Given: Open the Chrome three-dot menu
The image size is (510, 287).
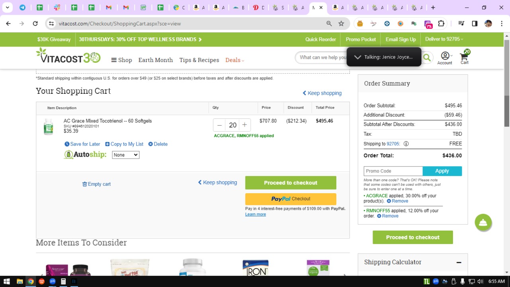Looking at the screenshot, I should tap(501, 23).
